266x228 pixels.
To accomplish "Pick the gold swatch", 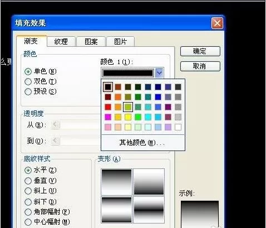I will tap(118, 117).
